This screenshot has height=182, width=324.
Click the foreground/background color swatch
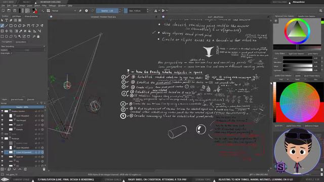point(35,11)
